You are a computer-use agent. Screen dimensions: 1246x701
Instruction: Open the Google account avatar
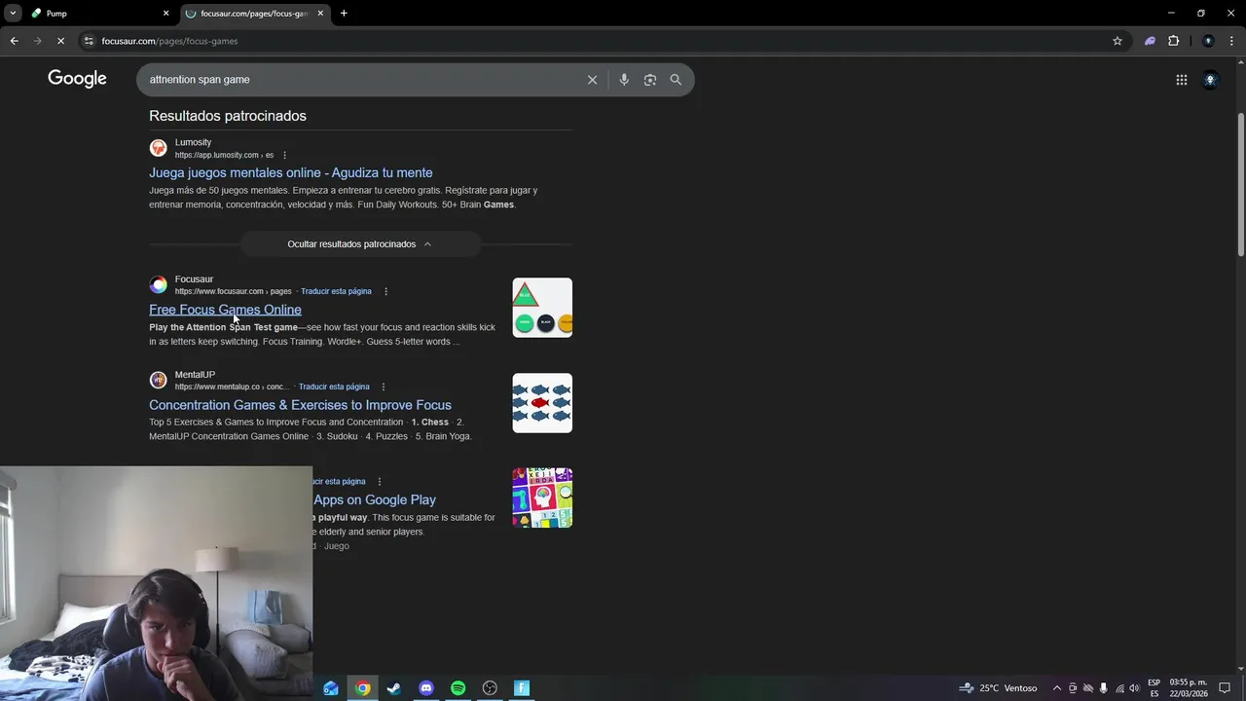(x=1210, y=80)
